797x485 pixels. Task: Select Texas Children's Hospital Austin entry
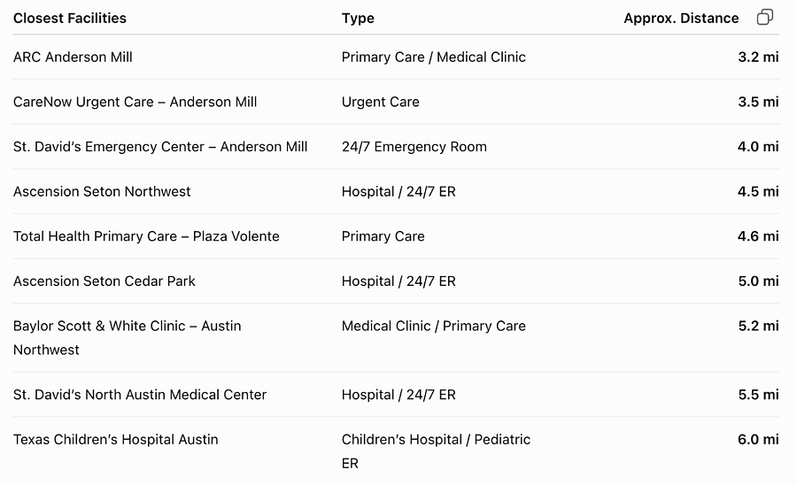(115, 439)
